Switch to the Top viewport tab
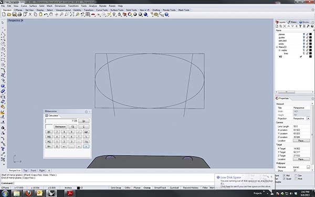Viewport: 315px width, 197px height. click(x=25, y=170)
